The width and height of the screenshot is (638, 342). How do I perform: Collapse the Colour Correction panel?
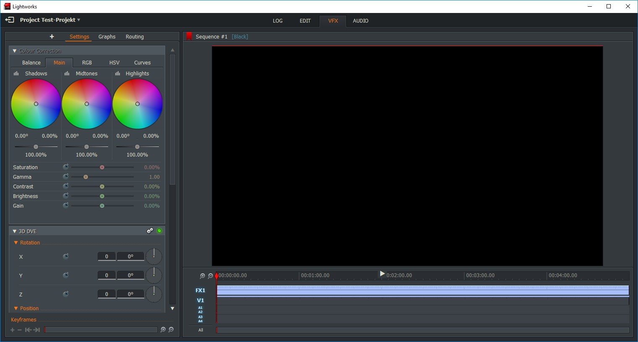(14, 51)
